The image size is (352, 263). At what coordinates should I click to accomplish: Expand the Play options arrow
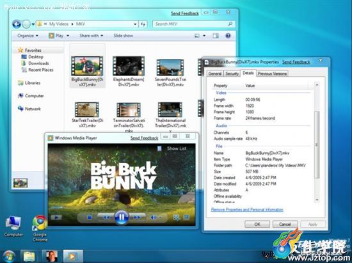point(68,36)
